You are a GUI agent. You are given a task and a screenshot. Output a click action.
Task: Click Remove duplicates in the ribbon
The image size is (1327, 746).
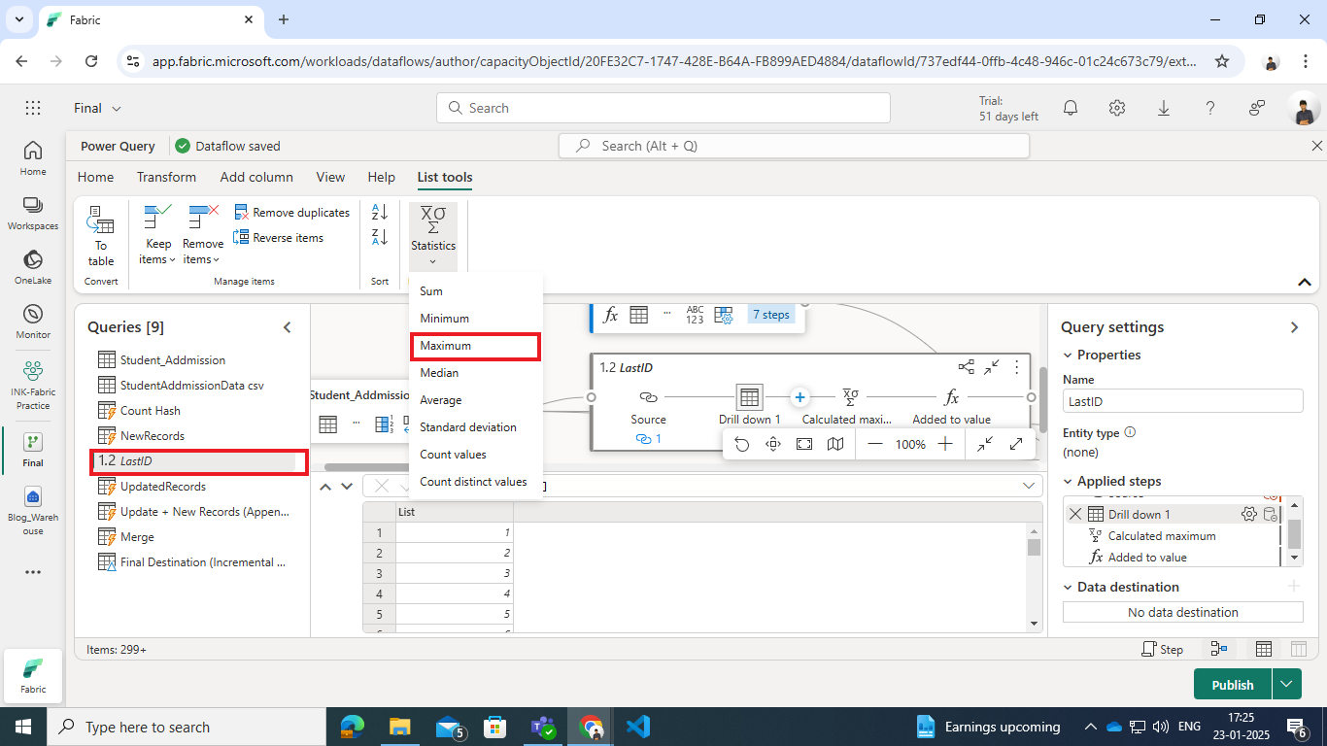pyautogui.click(x=291, y=213)
